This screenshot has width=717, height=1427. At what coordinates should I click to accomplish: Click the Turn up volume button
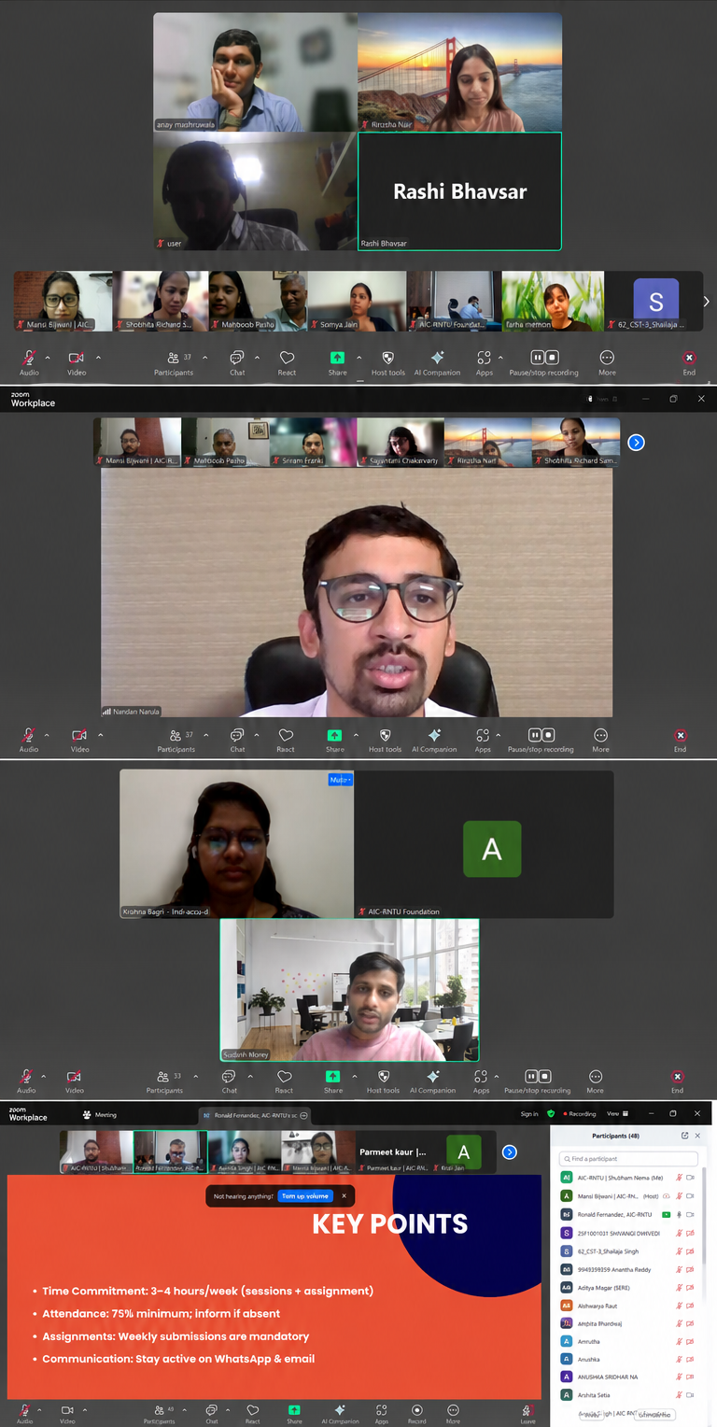coord(305,1196)
